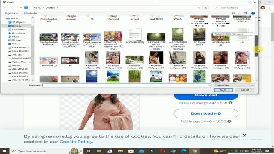Show hidden system tray icons chevron
Image resolution: width=274 pixels, height=154 pixels.
tap(231, 151)
